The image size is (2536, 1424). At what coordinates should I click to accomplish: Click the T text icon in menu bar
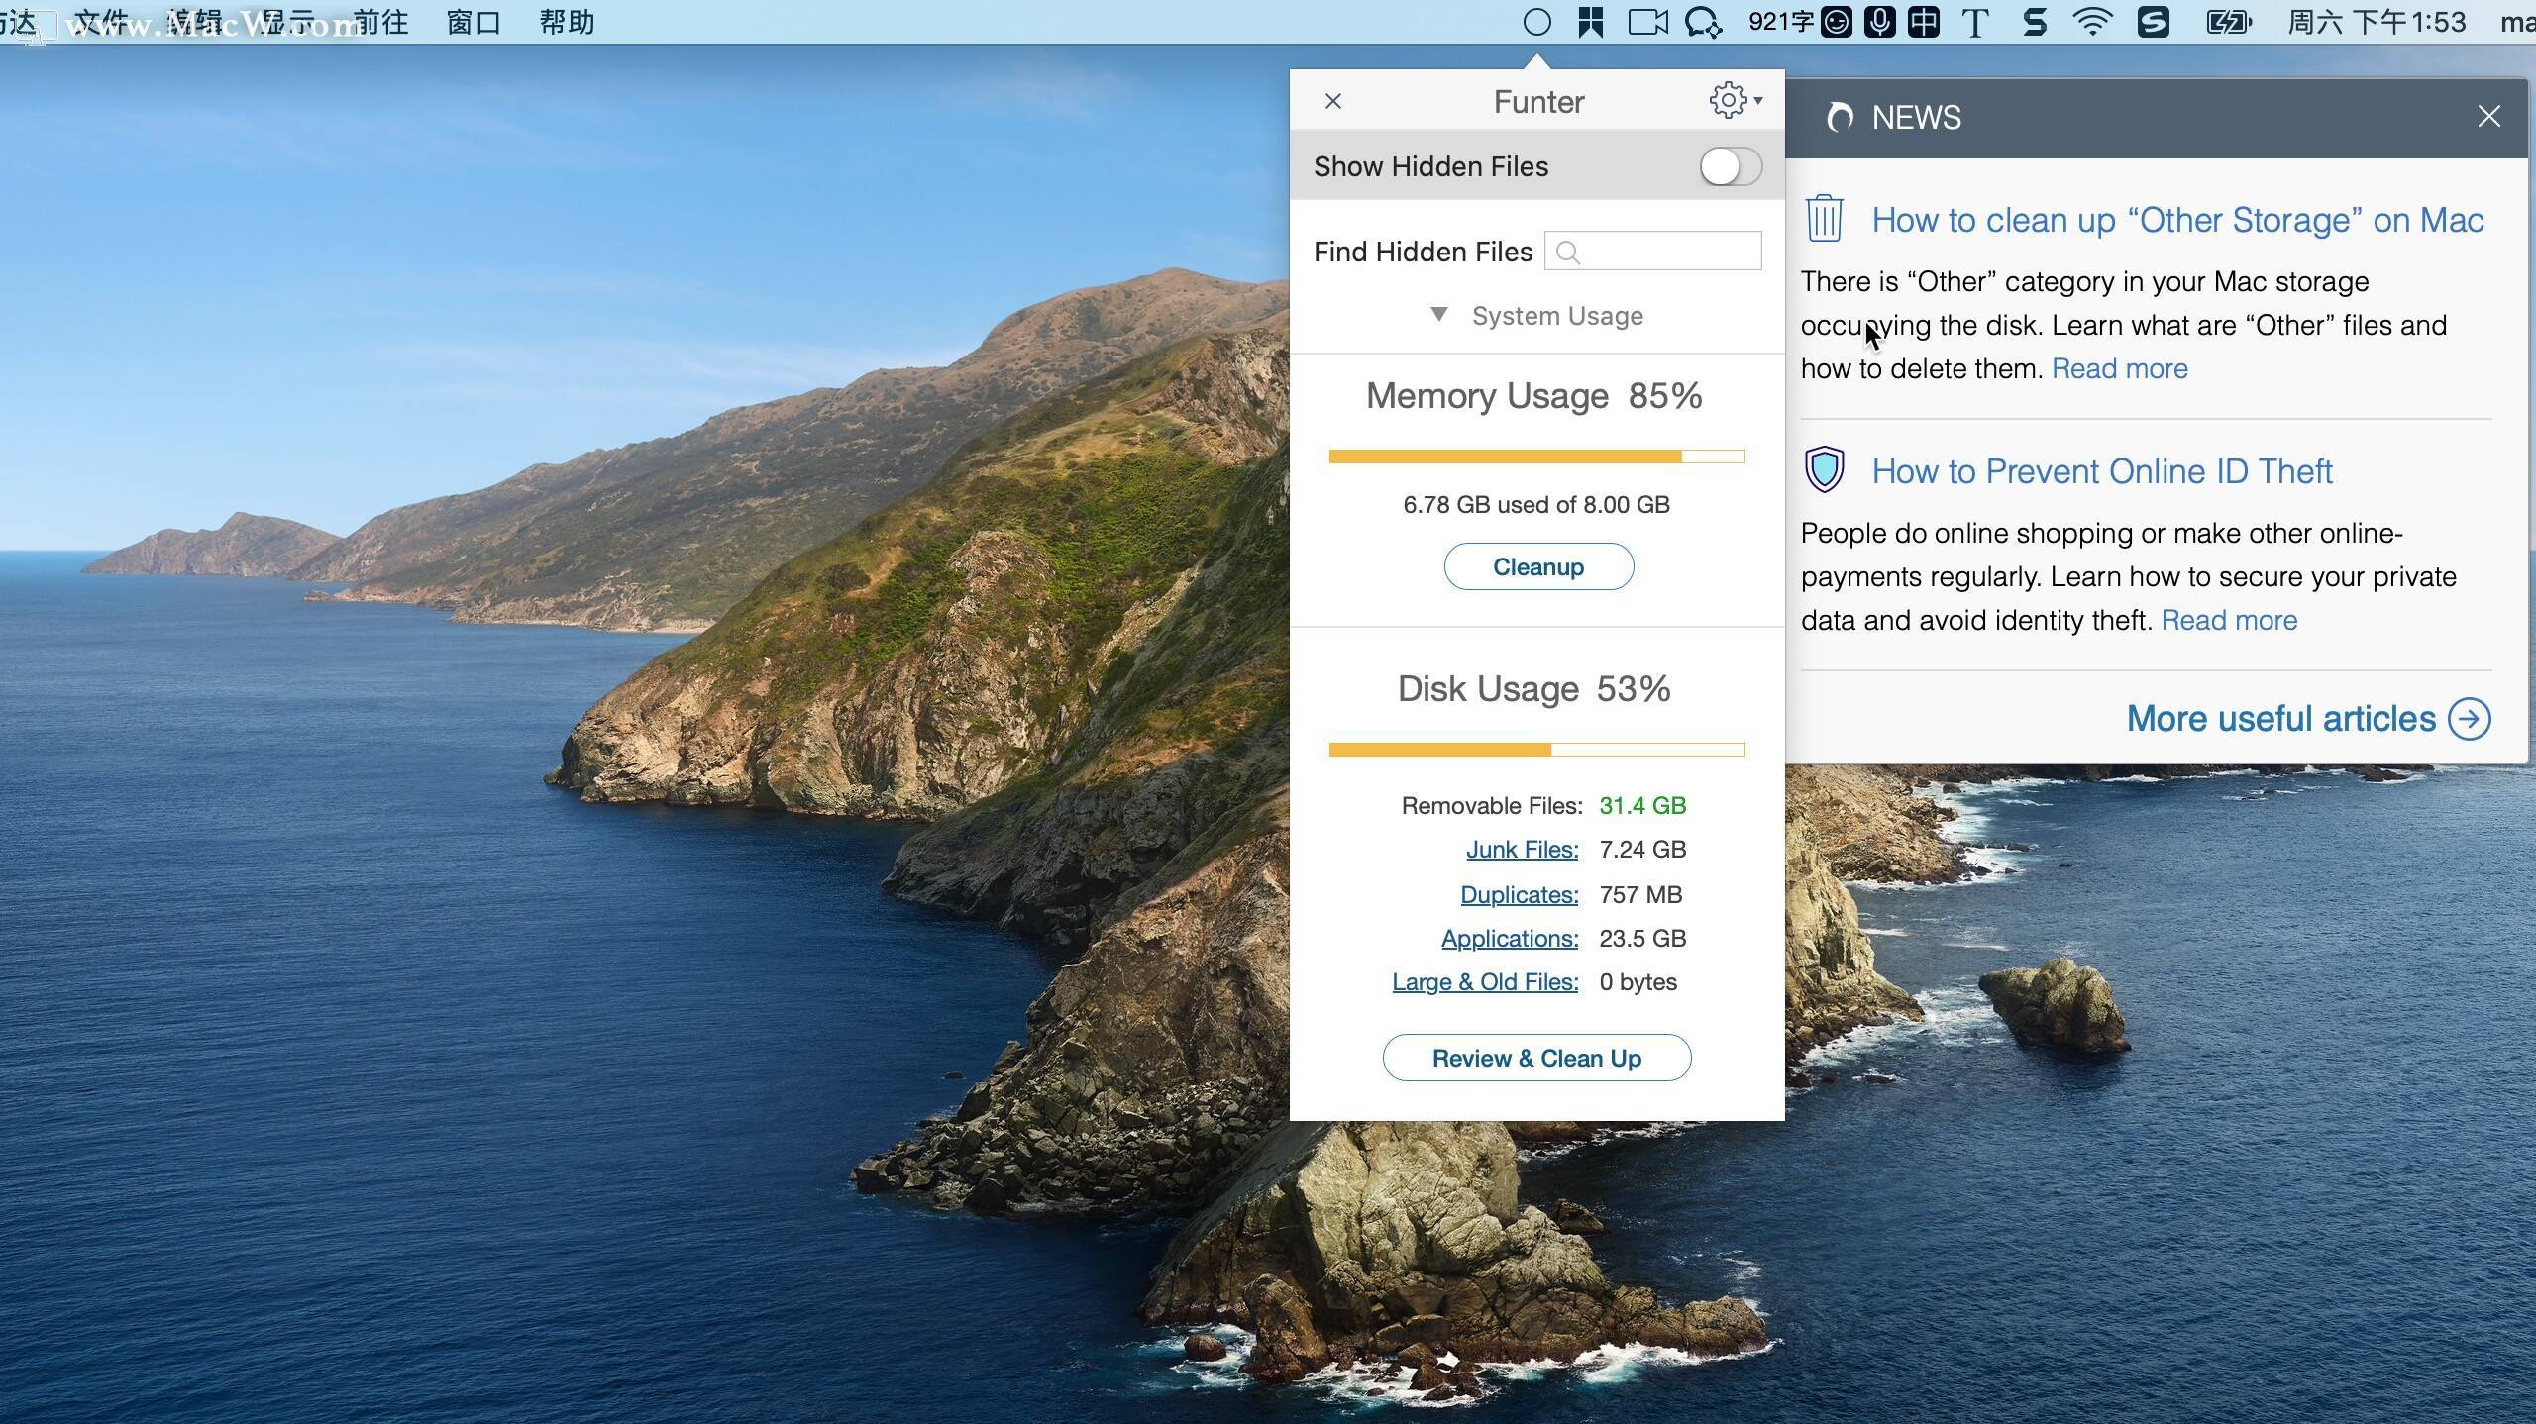click(x=1975, y=21)
